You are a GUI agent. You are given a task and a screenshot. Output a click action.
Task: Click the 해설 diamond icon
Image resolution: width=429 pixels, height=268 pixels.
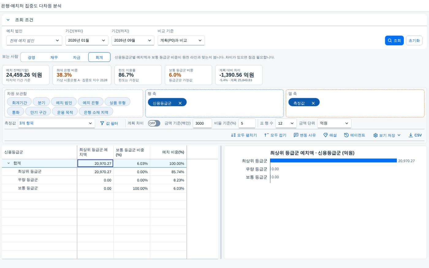(x=326, y=135)
